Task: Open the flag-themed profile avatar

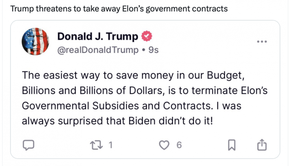Action: tap(36, 41)
